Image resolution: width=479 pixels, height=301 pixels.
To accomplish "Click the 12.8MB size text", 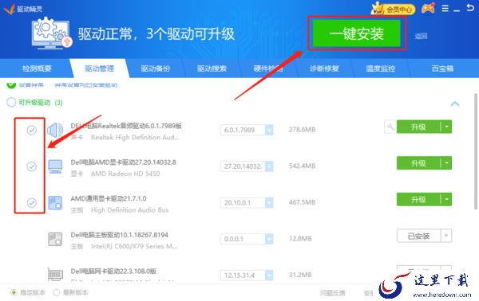I will (300, 239).
